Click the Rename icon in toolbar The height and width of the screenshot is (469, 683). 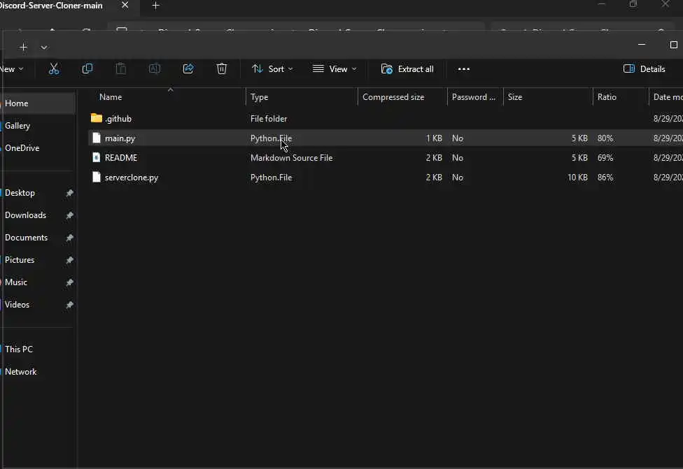click(155, 68)
